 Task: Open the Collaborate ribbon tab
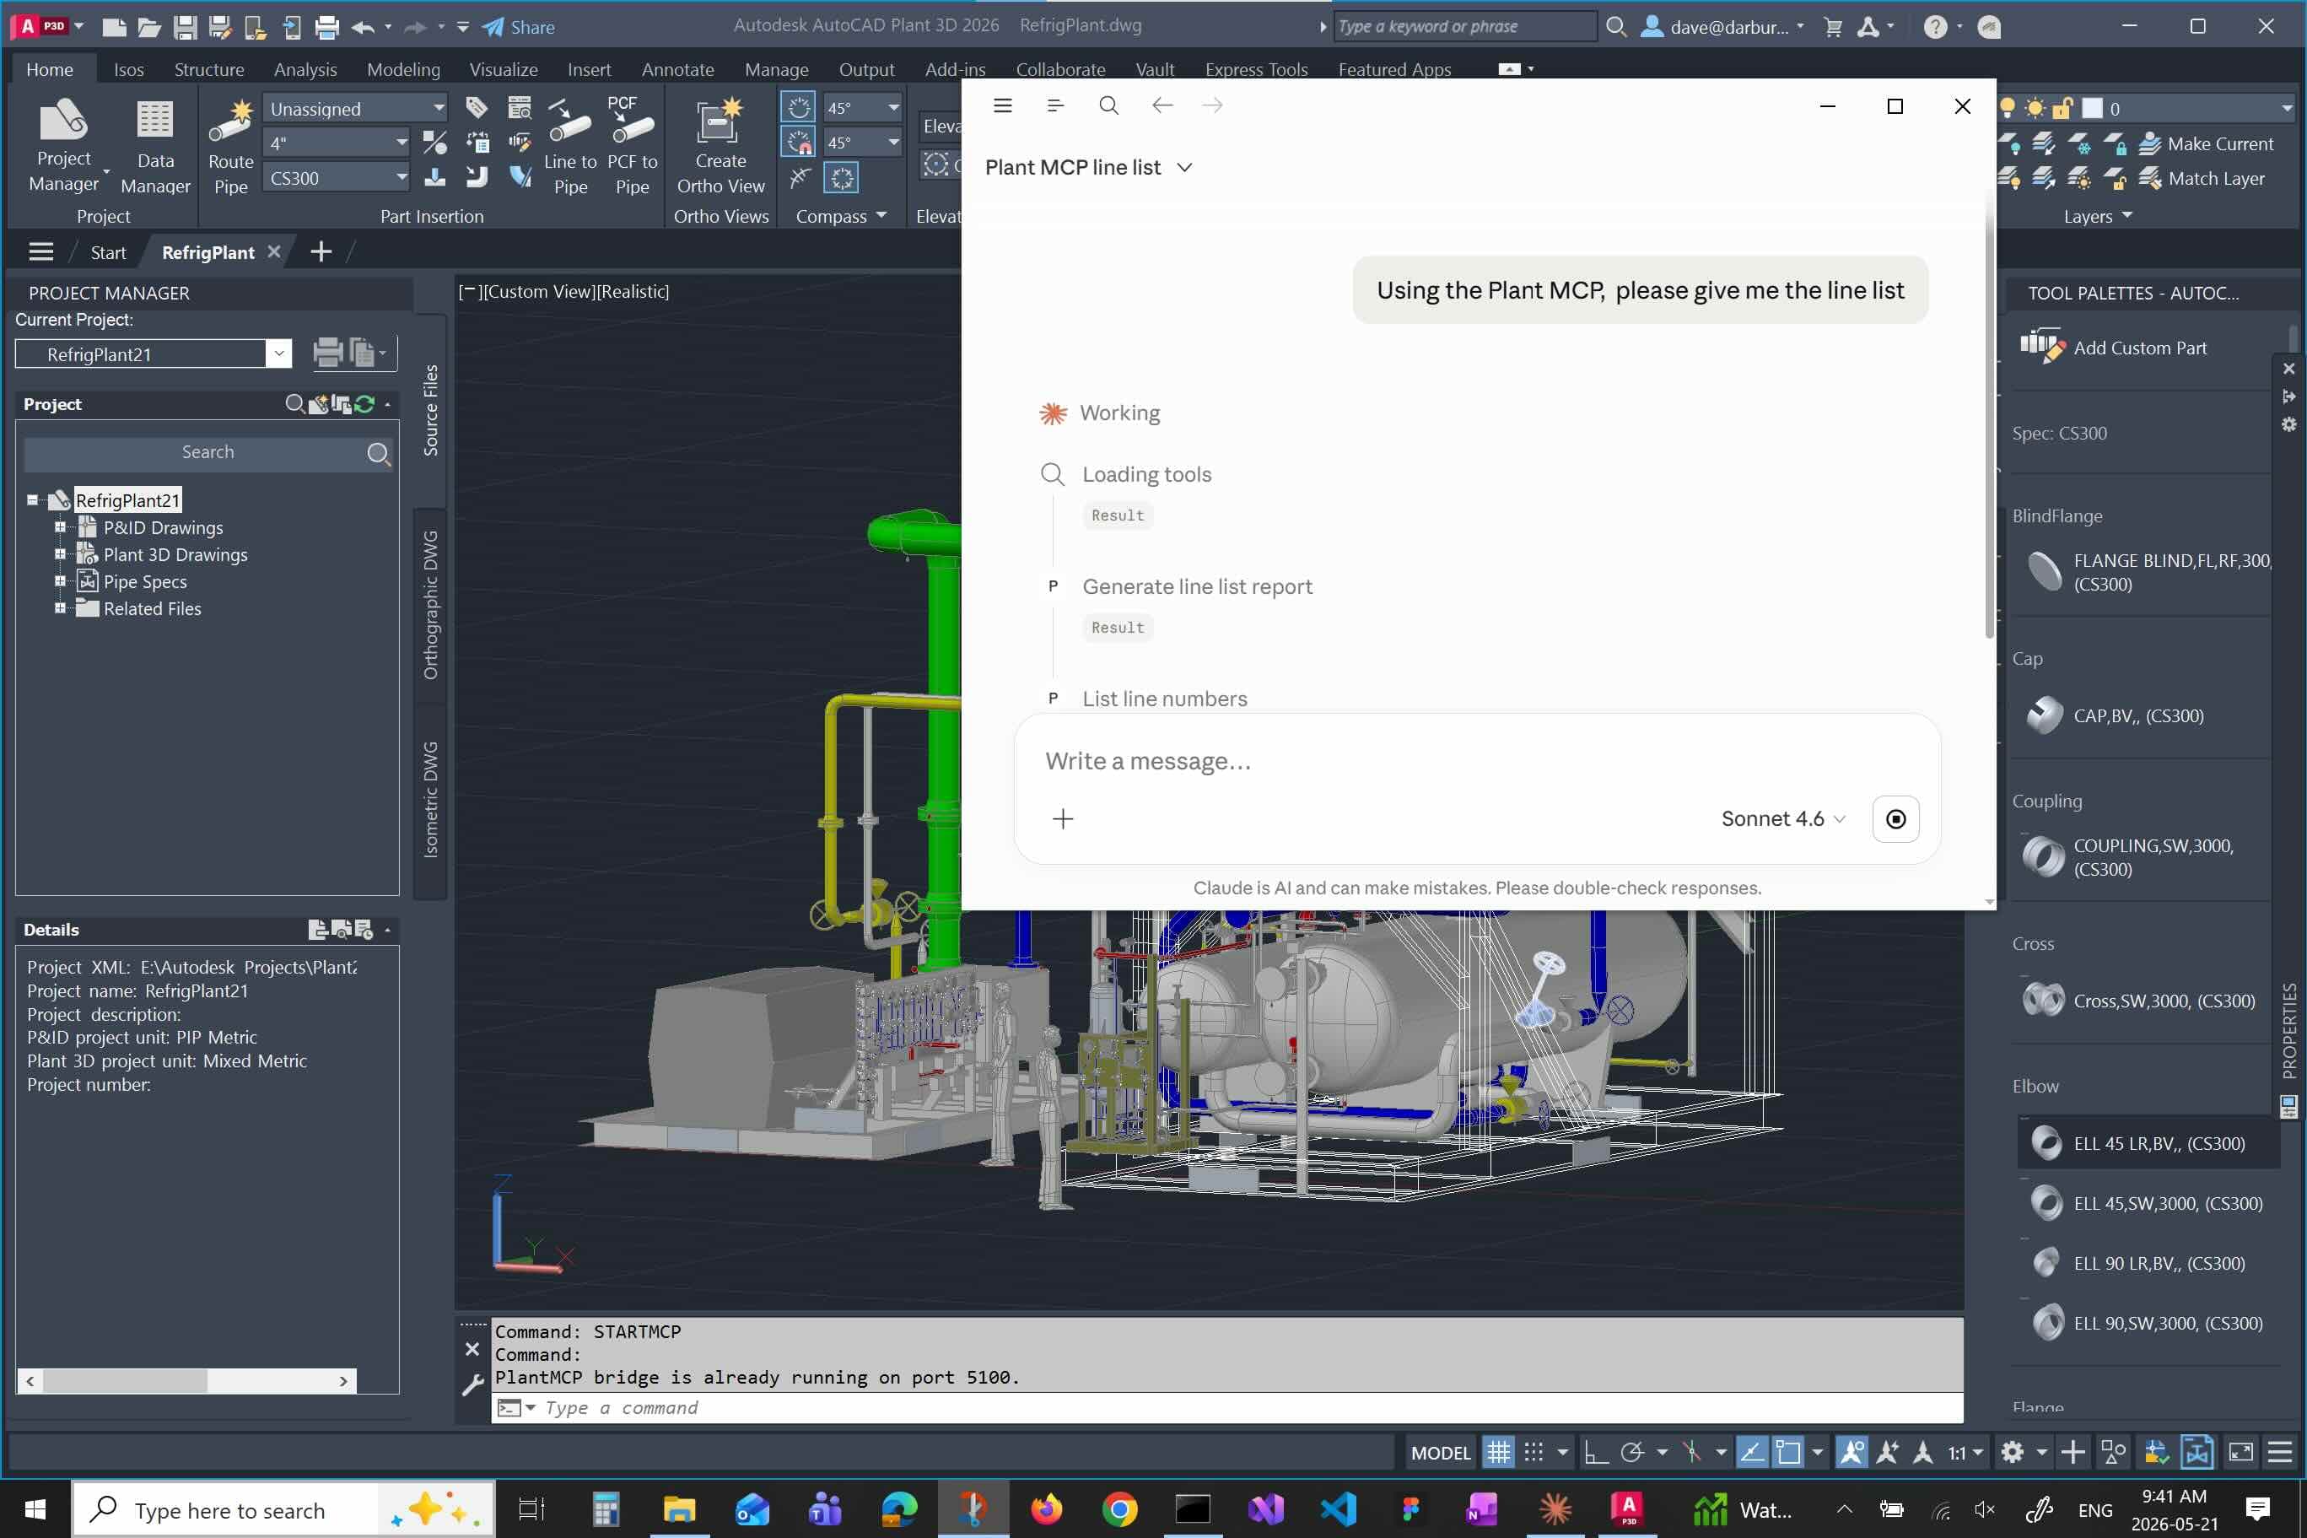click(x=1059, y=68)
